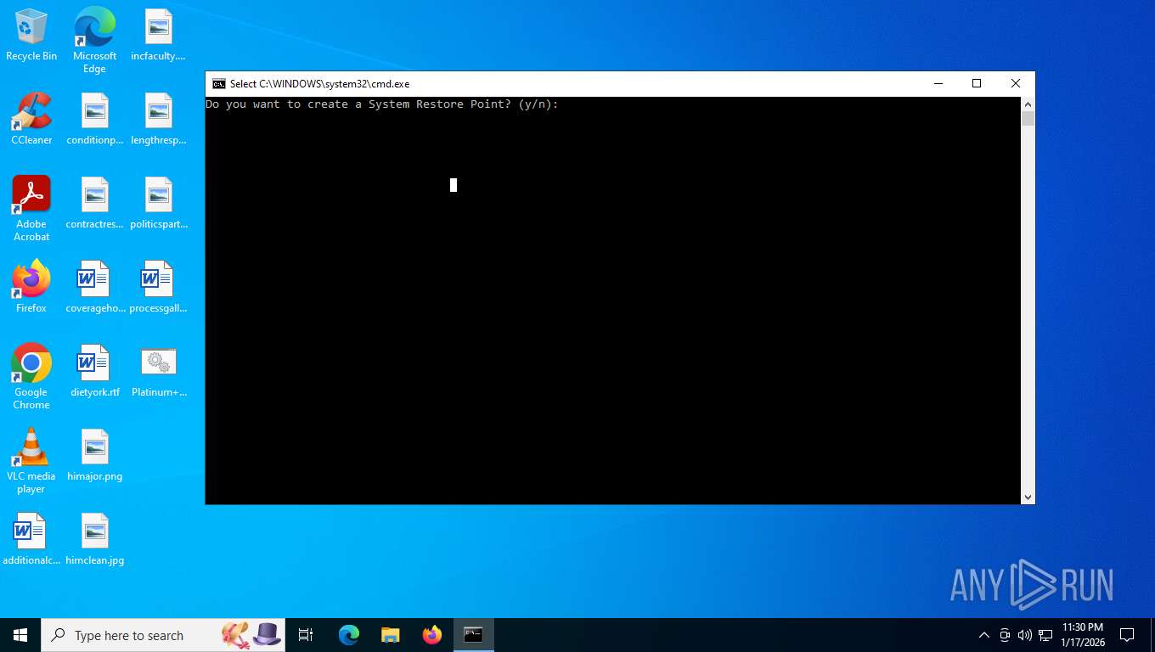Open VLC media player desktop shortcut
This screenshot has height=652, width=1155.
tap(31, 460)
